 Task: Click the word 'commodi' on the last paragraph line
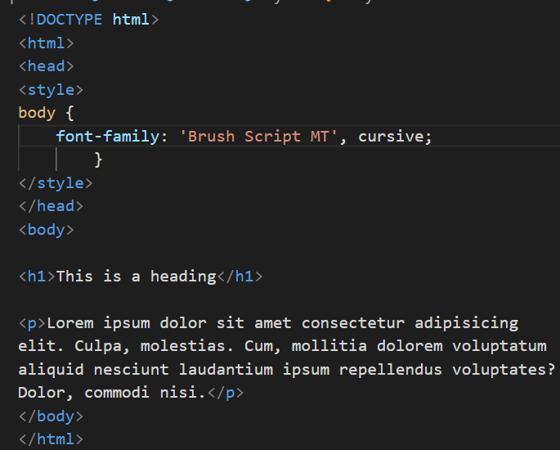point(117,393)
